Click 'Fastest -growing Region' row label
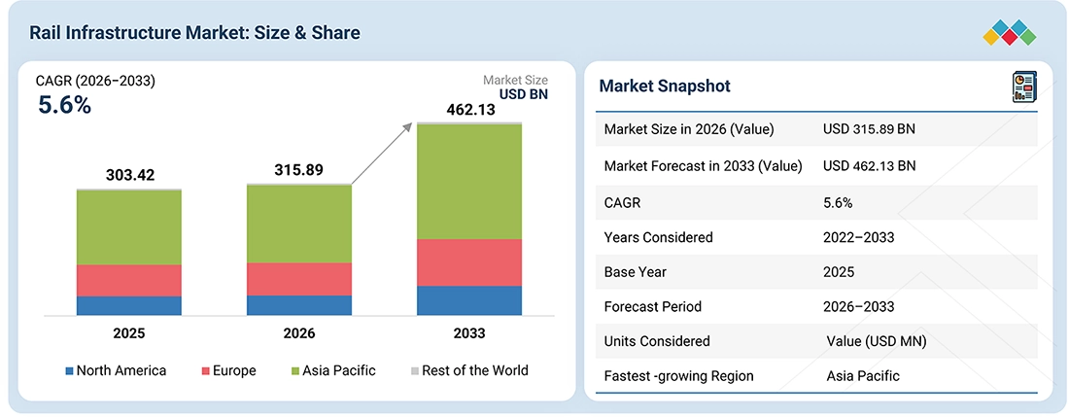The height and width of the screenshot is (417, 1069). [x=677, y=376]
